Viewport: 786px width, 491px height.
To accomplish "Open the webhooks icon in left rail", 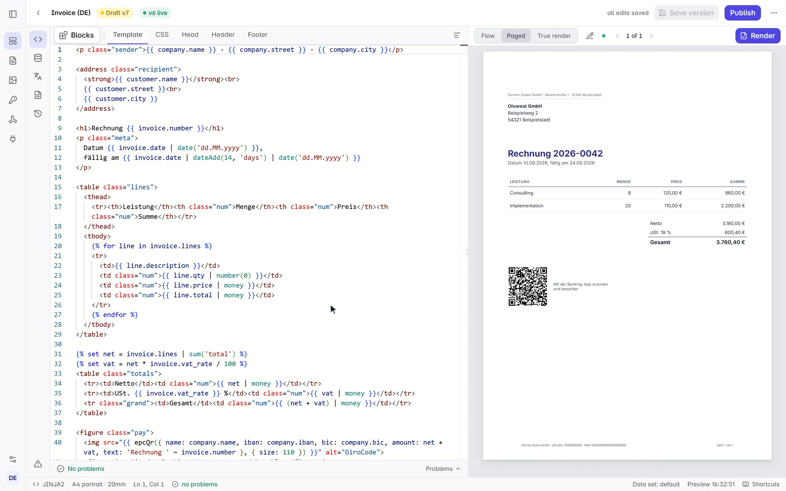I will pyautogui.click(x=13, y=119).
